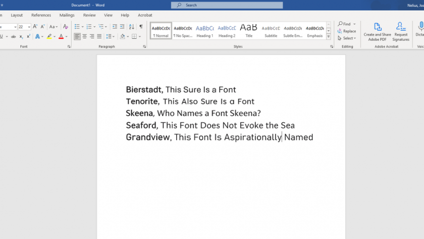
Task: Toggle center alignment
Action: (x=85, y=36)
